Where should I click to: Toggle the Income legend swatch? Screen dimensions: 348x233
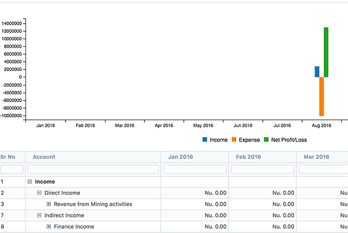(205, 139)
